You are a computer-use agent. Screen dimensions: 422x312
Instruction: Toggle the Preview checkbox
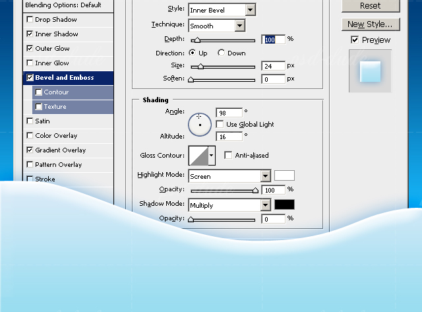point(355,40)
